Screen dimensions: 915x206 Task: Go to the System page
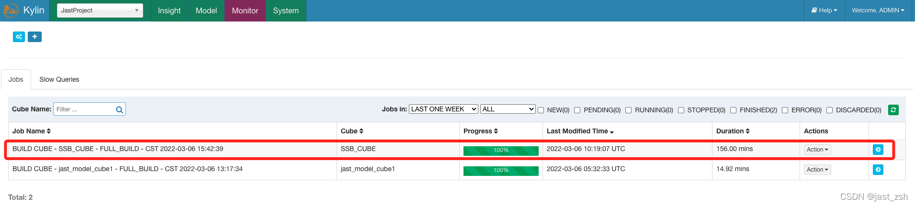[286, 11]
